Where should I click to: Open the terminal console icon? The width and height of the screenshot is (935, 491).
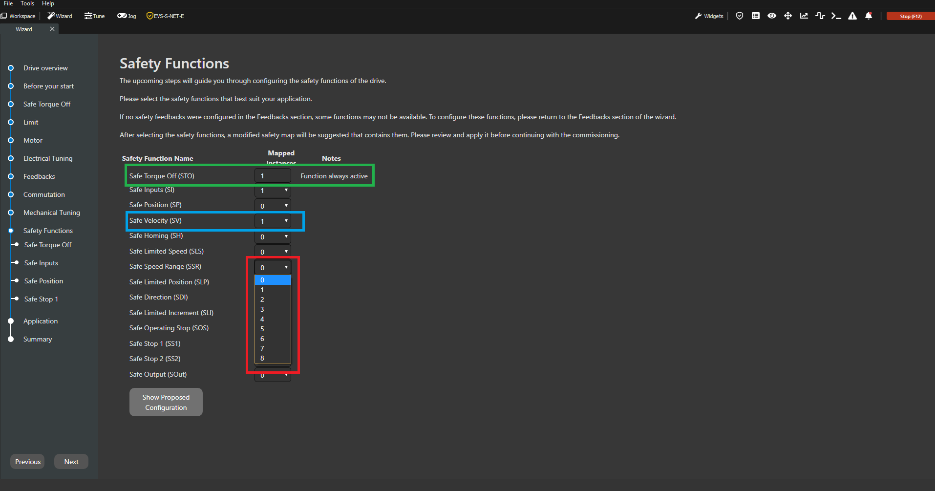tap(836, 16)
